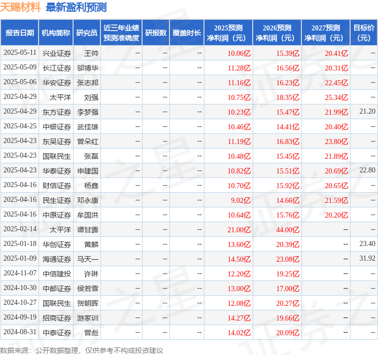Click the 最新盈利预测 heading

coord(76,8)
